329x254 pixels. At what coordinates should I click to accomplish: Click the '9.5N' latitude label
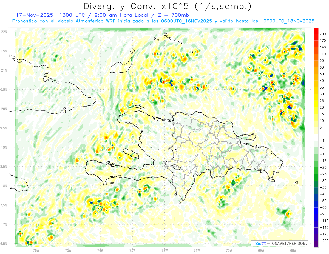pos(4,128)
